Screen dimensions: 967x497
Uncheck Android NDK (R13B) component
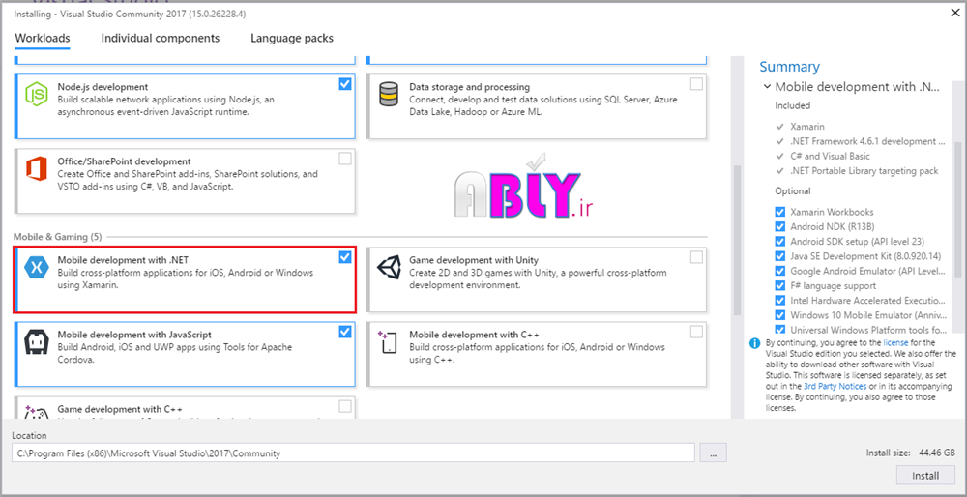click(780, 226)
